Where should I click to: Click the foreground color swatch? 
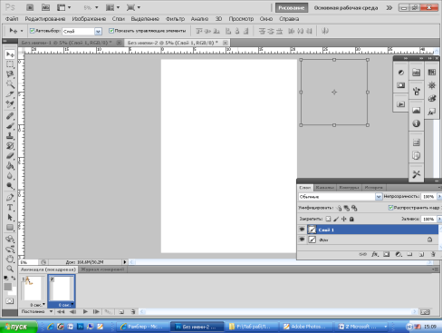pos(8,287)
